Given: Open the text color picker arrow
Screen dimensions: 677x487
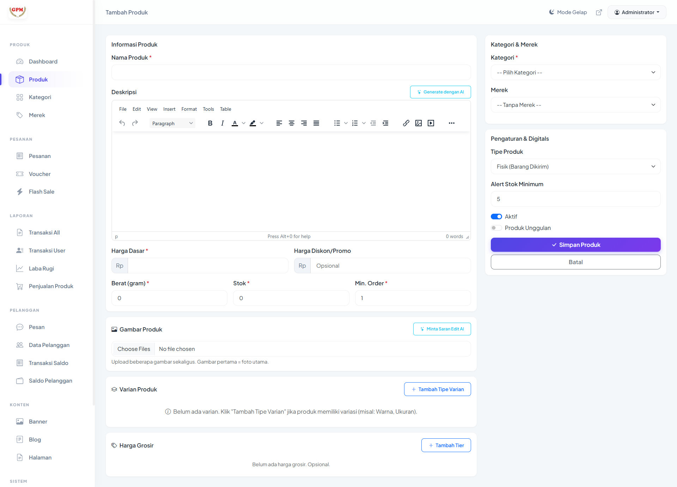Looking at the screenshot, I should click(x=244, y=123).
